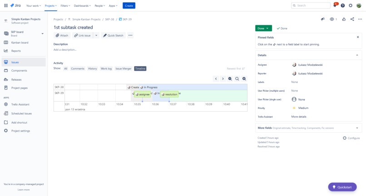Show the Issue Merger activity tab

coord(124,69)
